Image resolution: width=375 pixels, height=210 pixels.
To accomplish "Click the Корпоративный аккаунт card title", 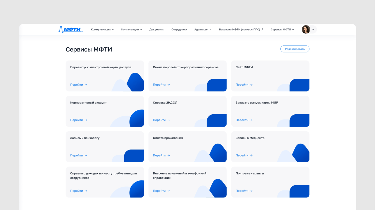I will coord(88,103).
